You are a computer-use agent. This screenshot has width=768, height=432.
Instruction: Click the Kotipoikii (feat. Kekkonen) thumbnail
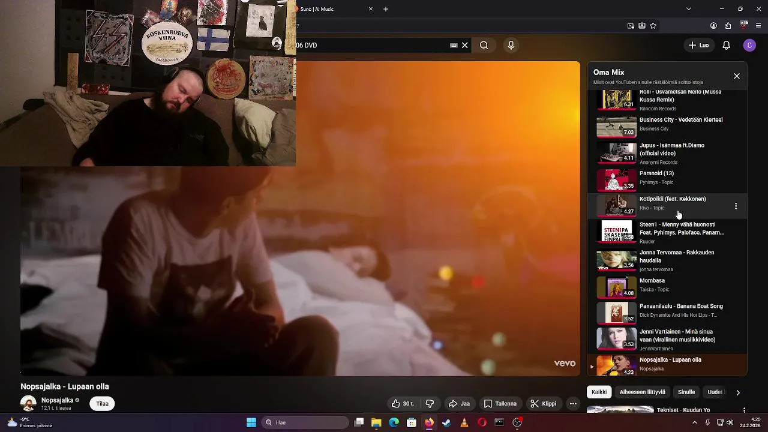[x=616, y=205]
